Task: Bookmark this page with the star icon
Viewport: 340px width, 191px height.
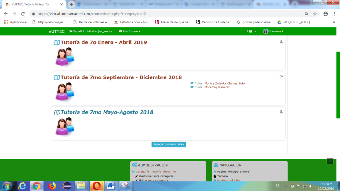Action: pos(315,14)
